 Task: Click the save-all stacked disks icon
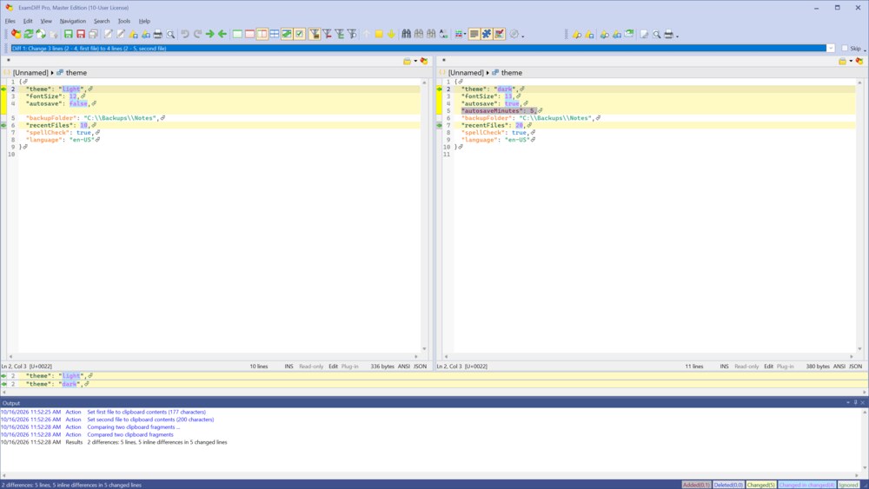[x=93, y=35]
